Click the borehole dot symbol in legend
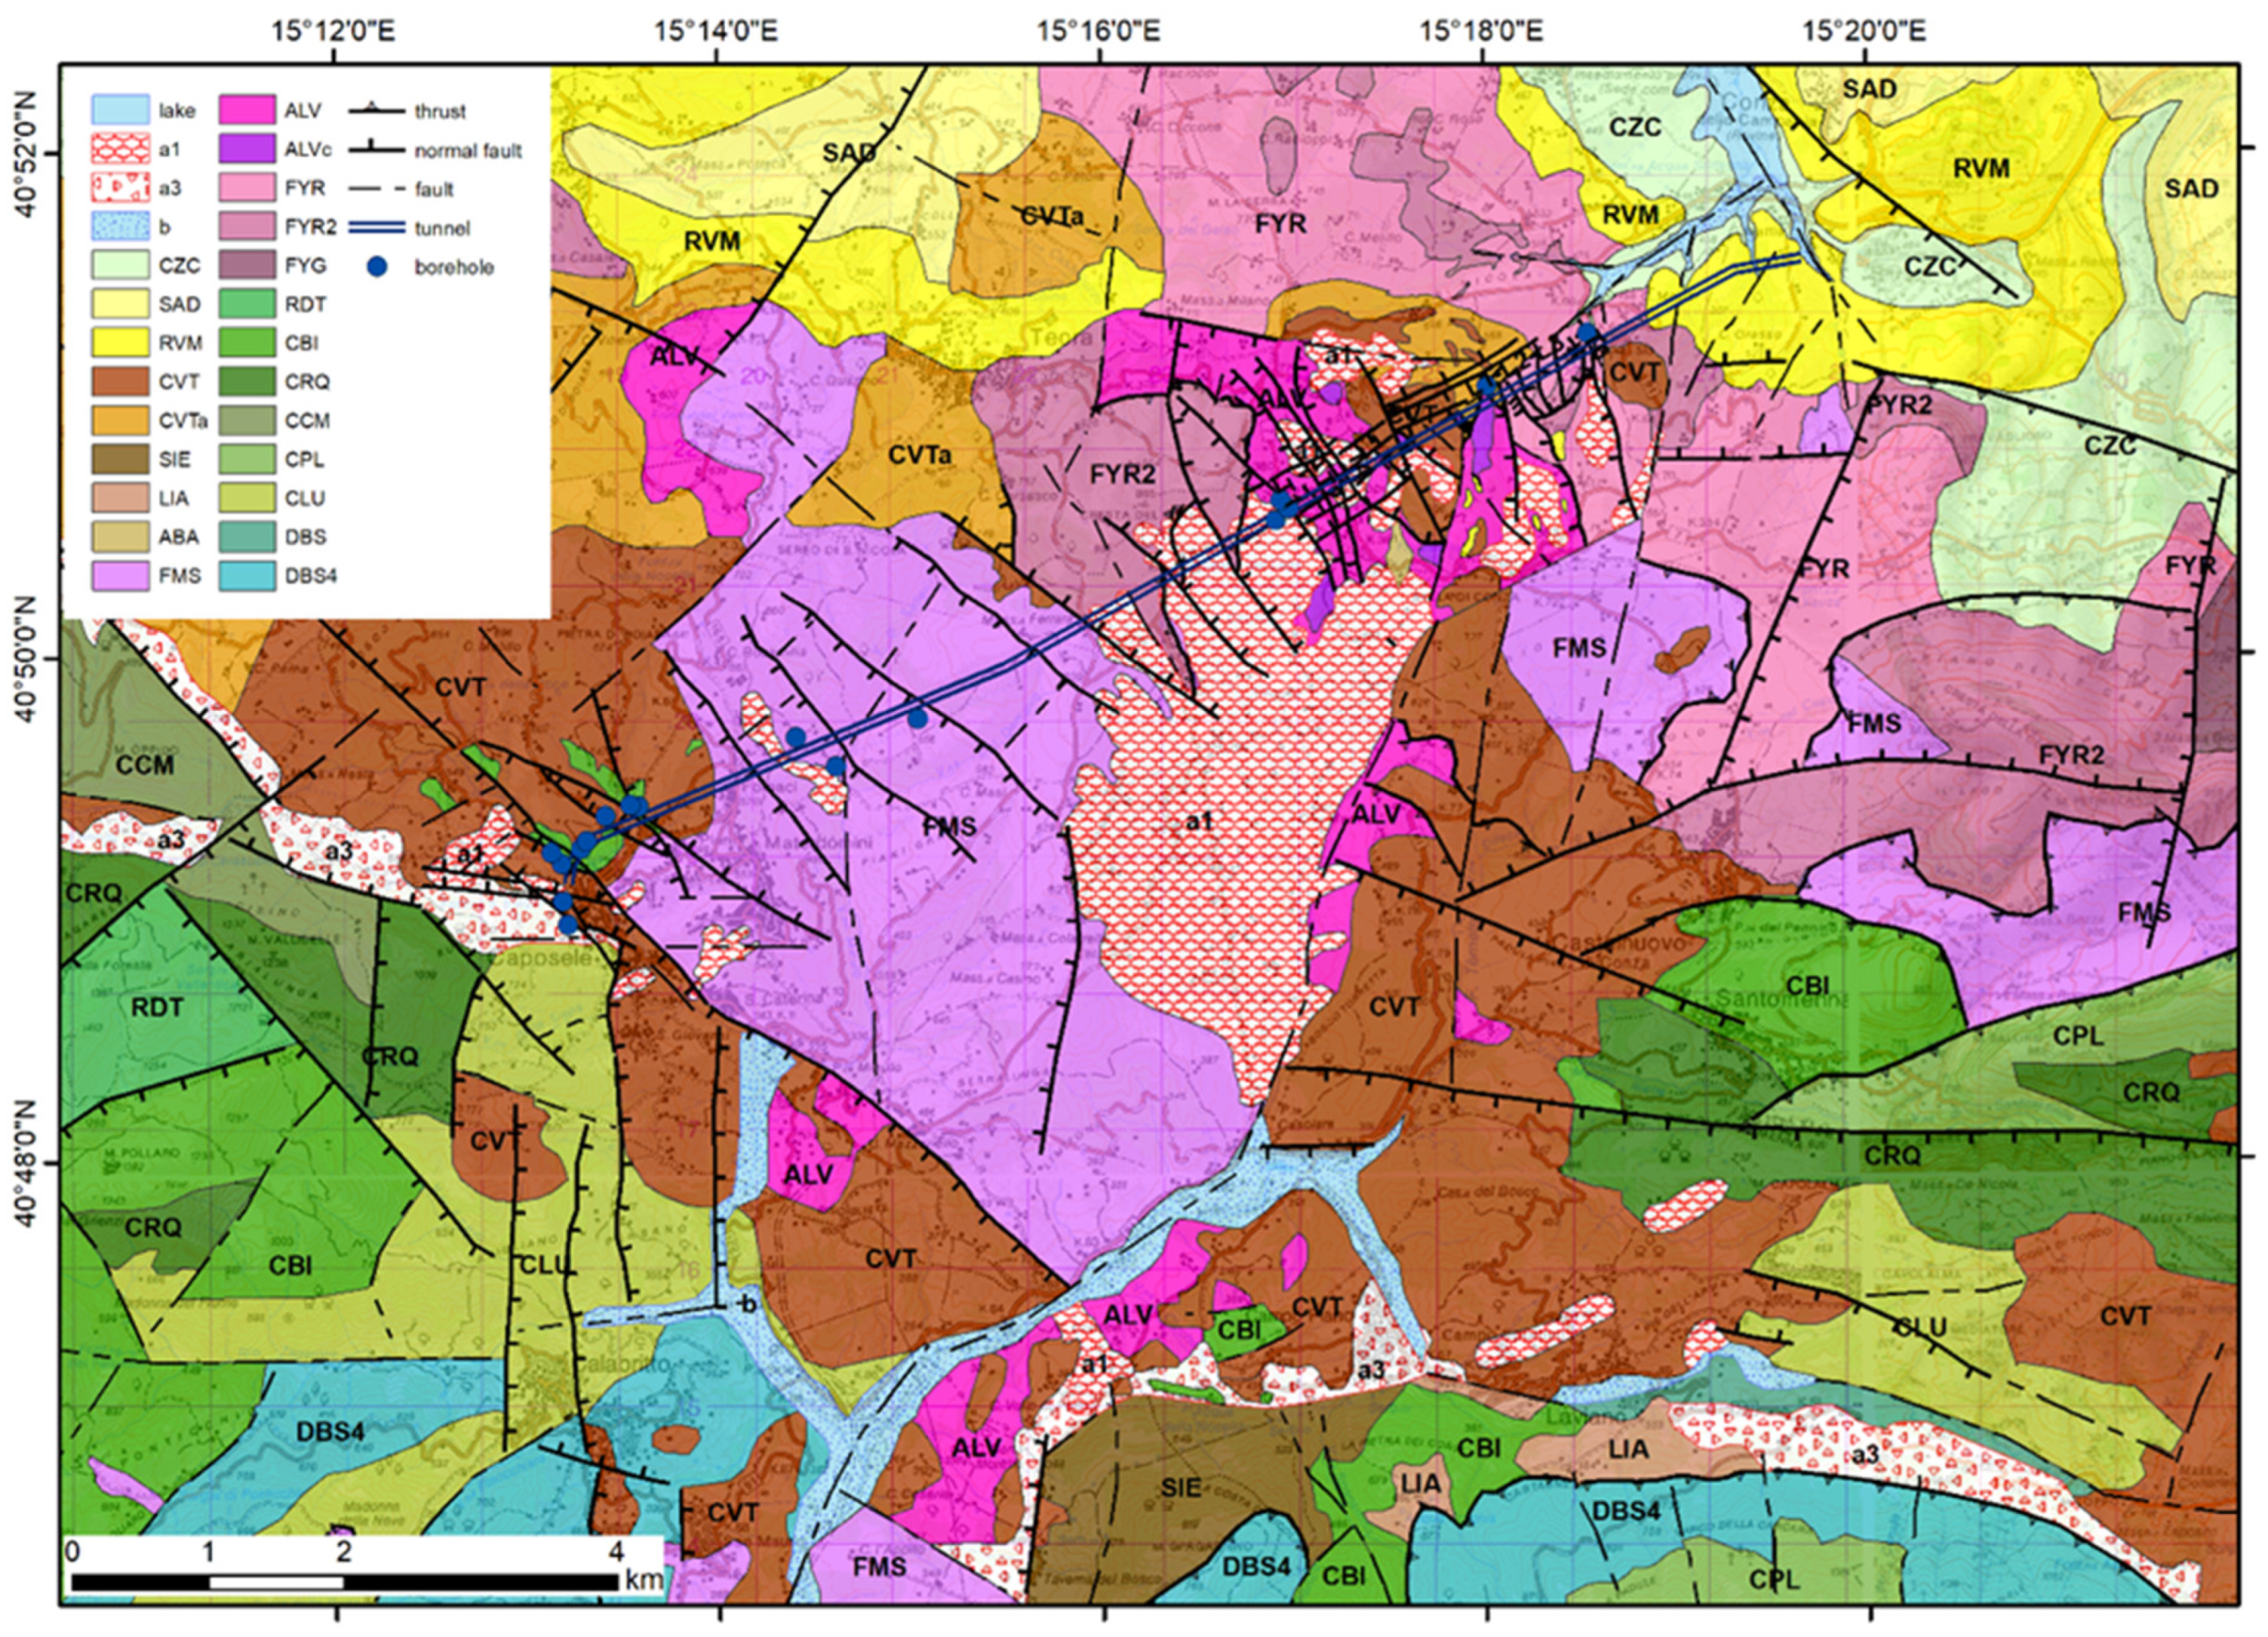 (376, 267)
